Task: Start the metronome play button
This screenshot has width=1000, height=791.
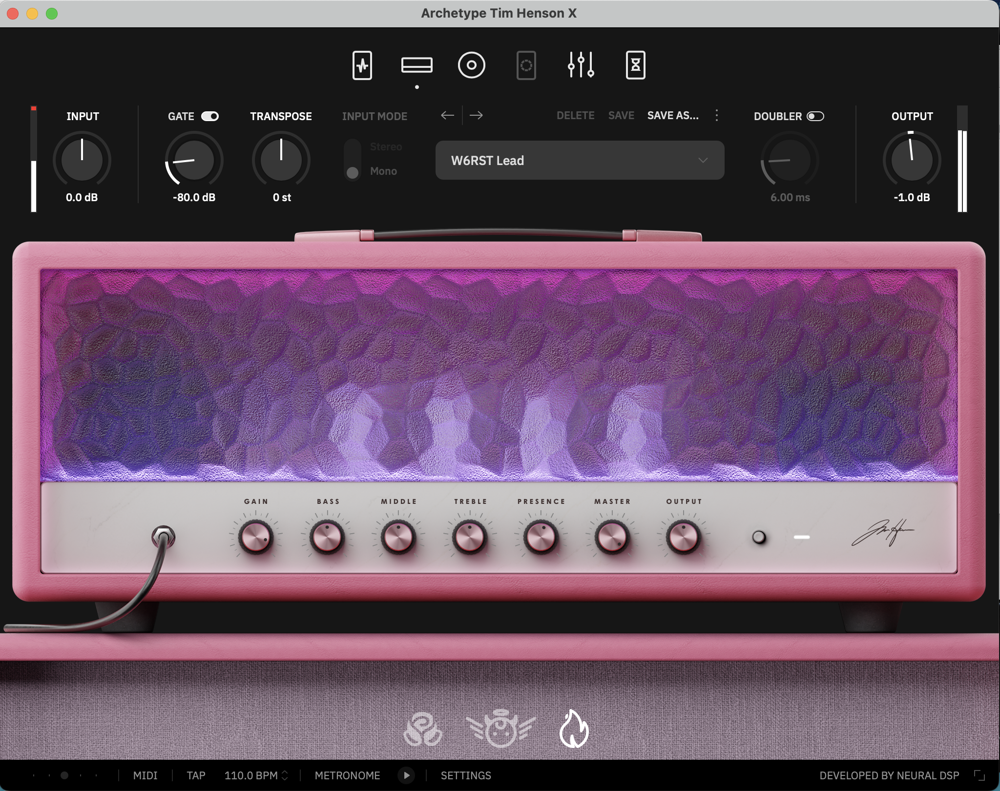Action: (406, 775)
